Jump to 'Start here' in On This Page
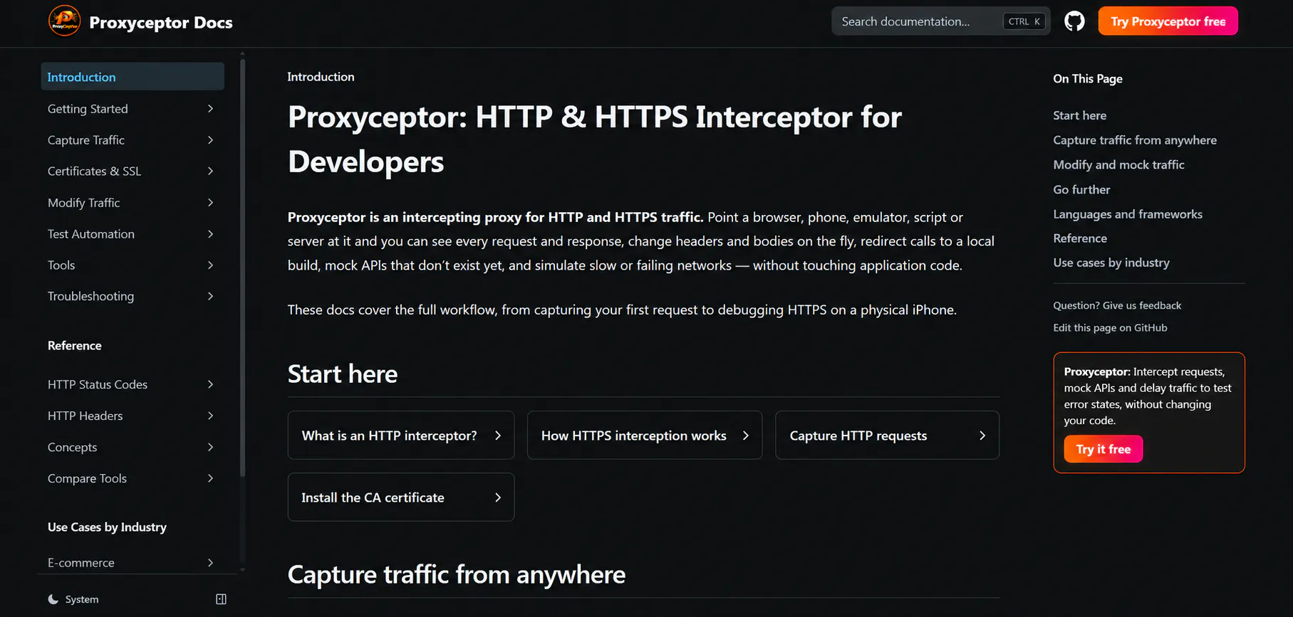The width and height of the screenshot is (1293, 617). click(1080, 115)
